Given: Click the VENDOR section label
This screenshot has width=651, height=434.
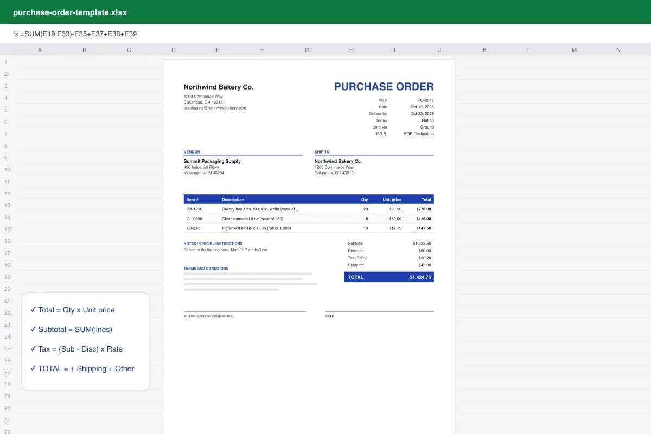Looking at the screenshot, I should (192, 152).
